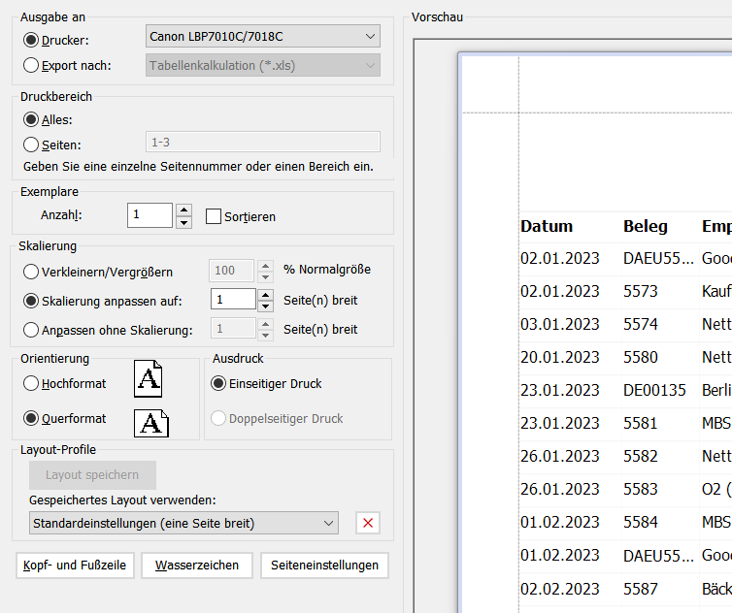This screenshot has height=613, width=732.
Task: Click the Beleg column header in preview
Action: click(646, 226)
